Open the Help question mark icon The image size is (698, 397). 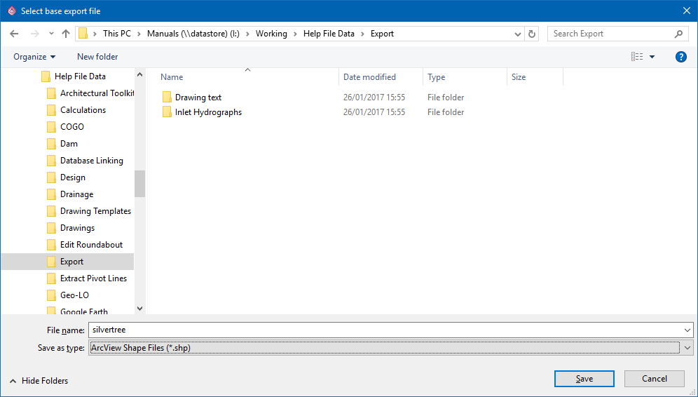coord(680,57)
